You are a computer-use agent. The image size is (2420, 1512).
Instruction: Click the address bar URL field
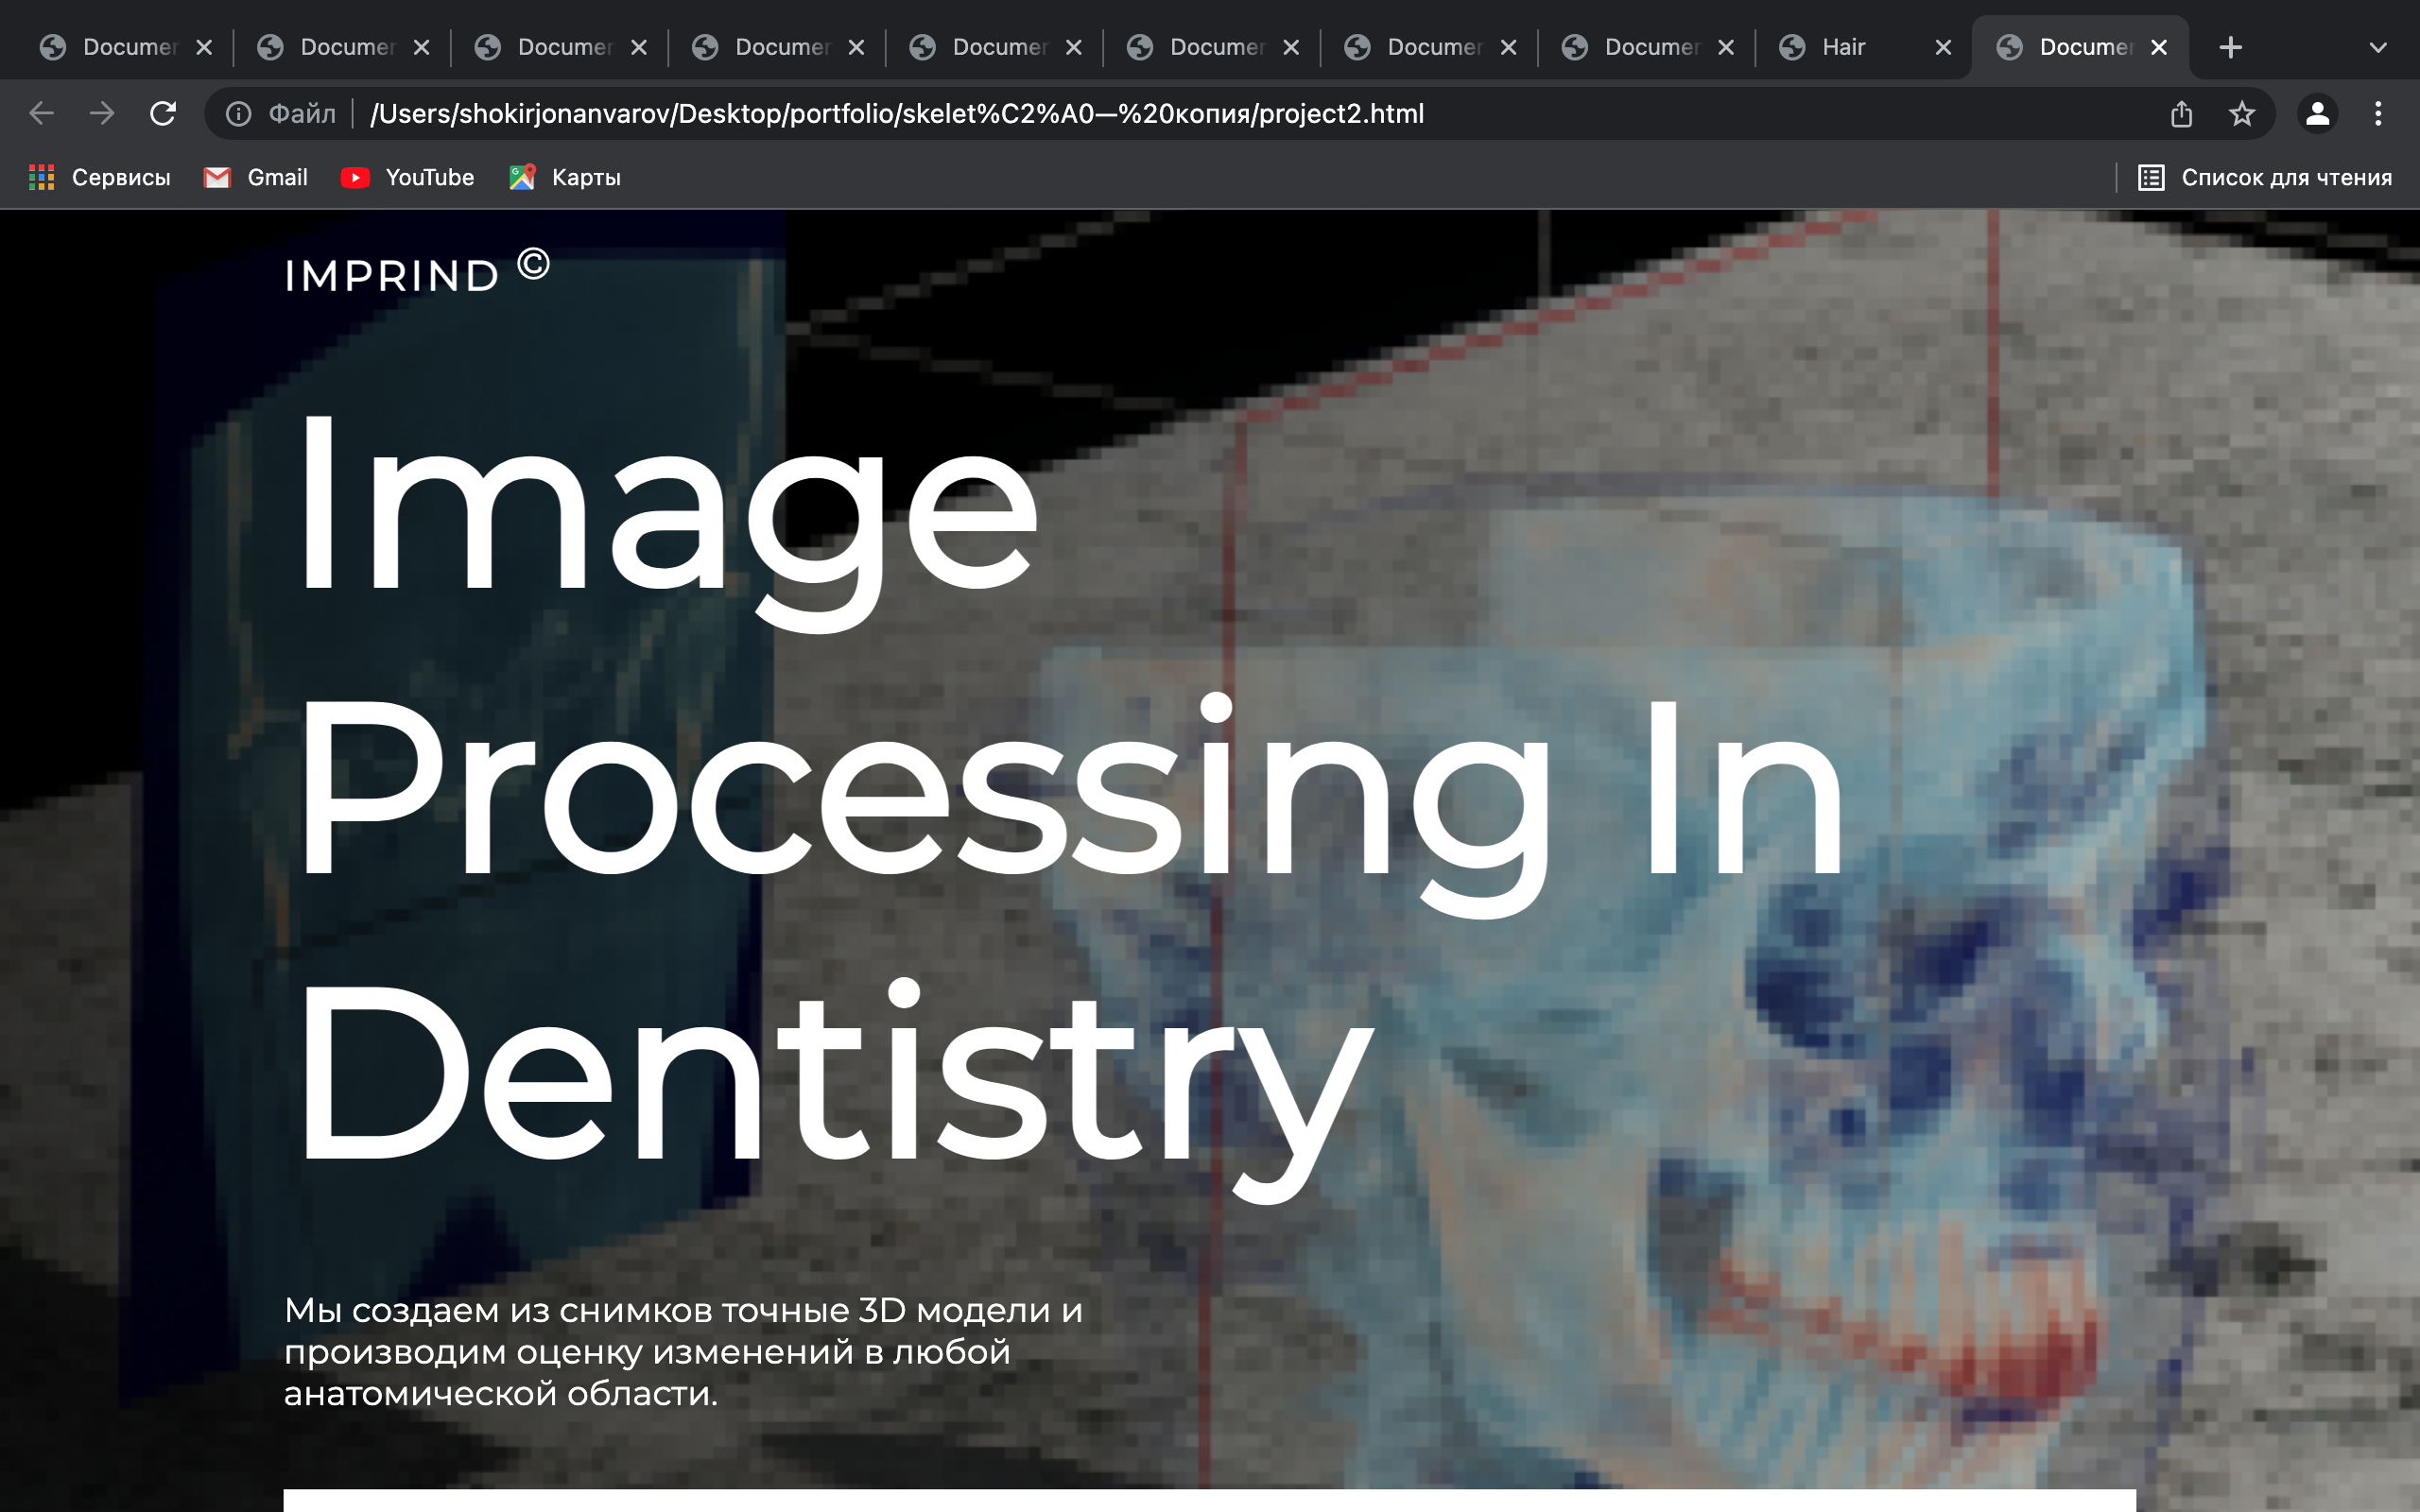pyautogui.click(x=1180, y=114)
